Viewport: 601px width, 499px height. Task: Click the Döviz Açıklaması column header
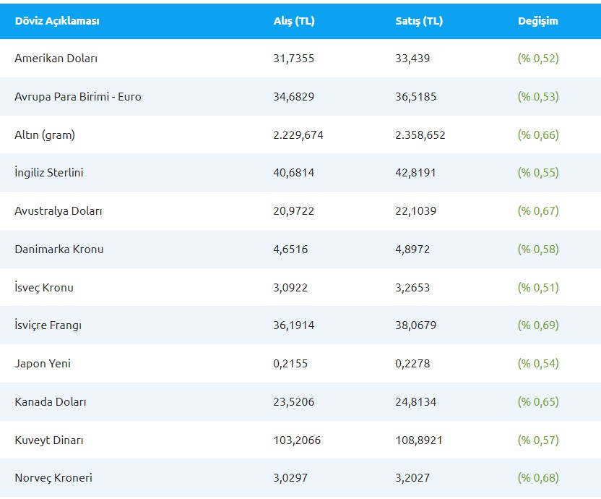coord(57,21)
